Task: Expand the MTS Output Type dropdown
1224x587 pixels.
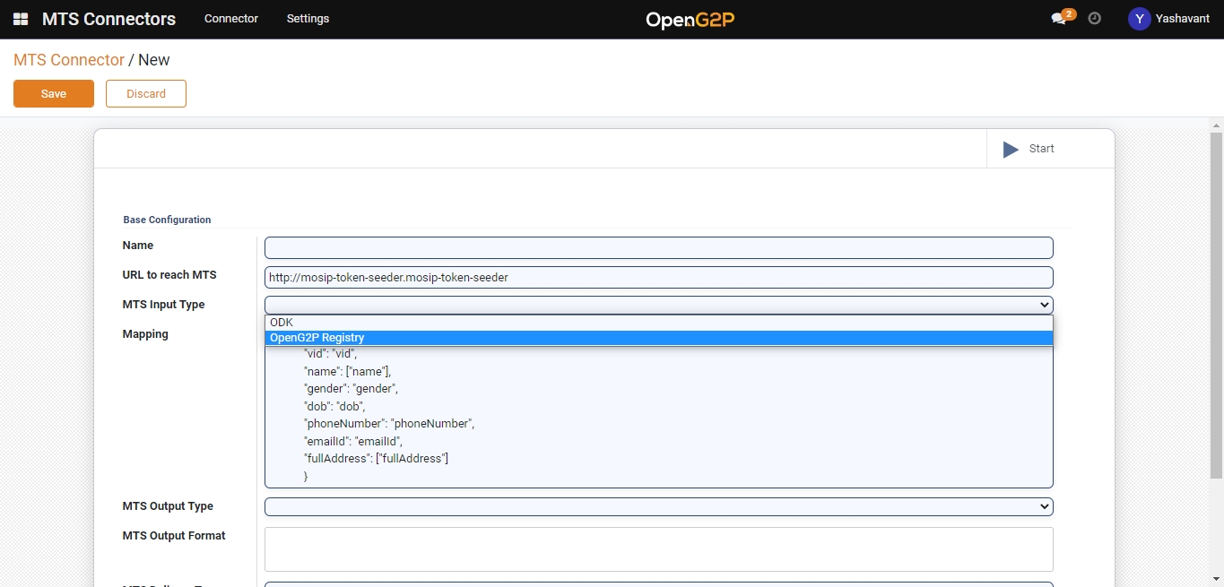Action: pyautogui.click(x=658, y=507)
